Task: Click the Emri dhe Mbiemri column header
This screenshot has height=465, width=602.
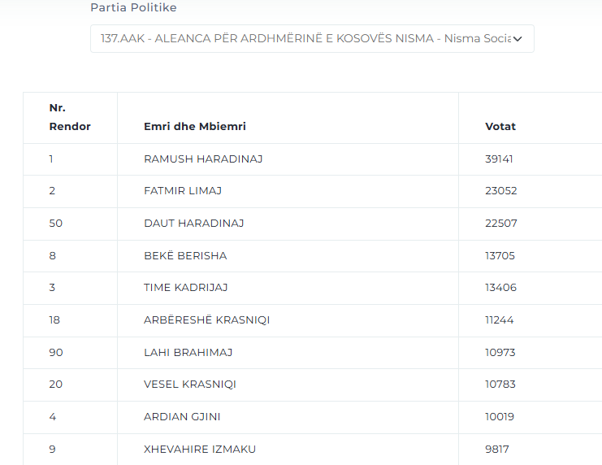Action: 195,126
